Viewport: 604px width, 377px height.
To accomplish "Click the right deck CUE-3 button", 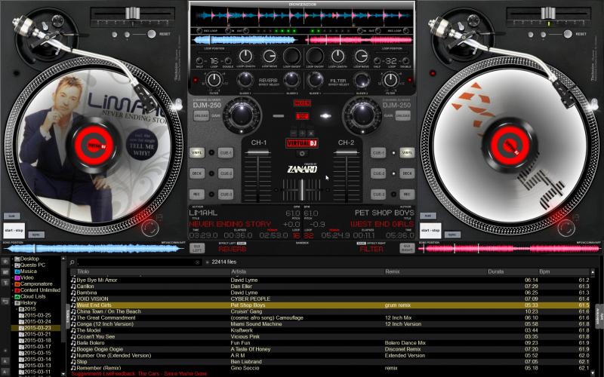I will tap(378, 195).
